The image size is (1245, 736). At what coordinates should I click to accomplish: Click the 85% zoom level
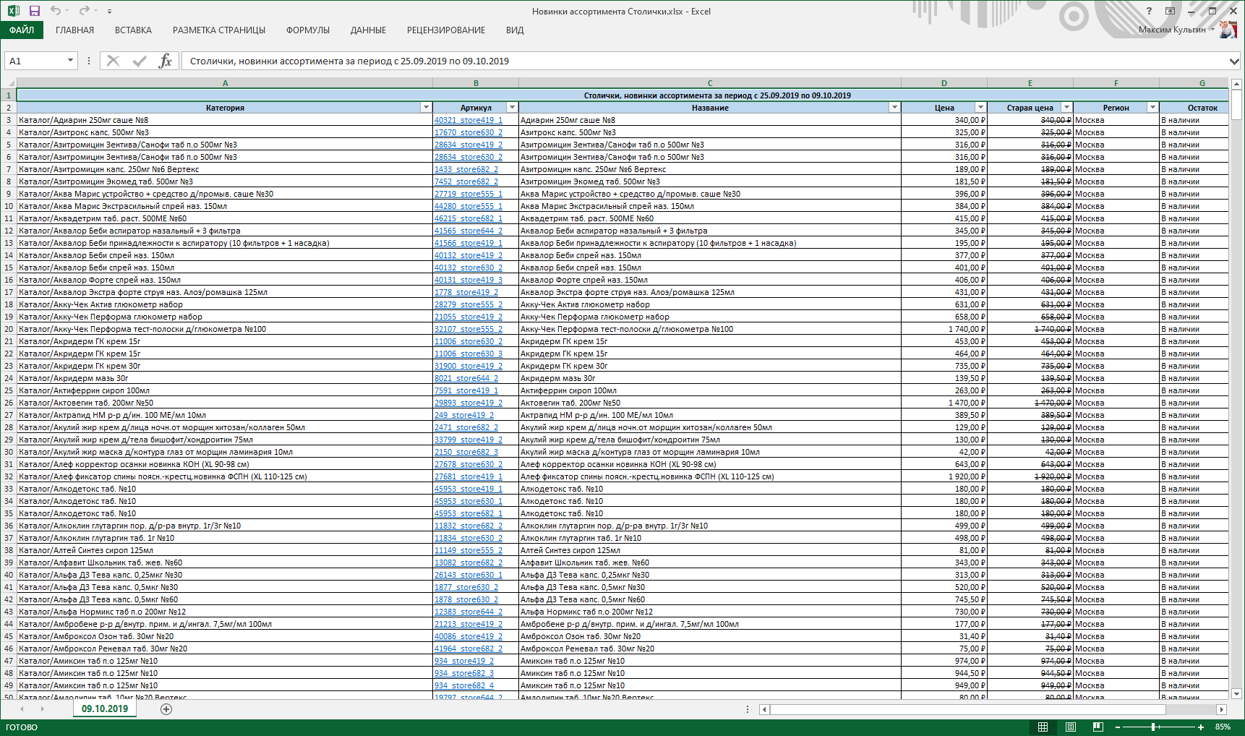coord(1223,727)
